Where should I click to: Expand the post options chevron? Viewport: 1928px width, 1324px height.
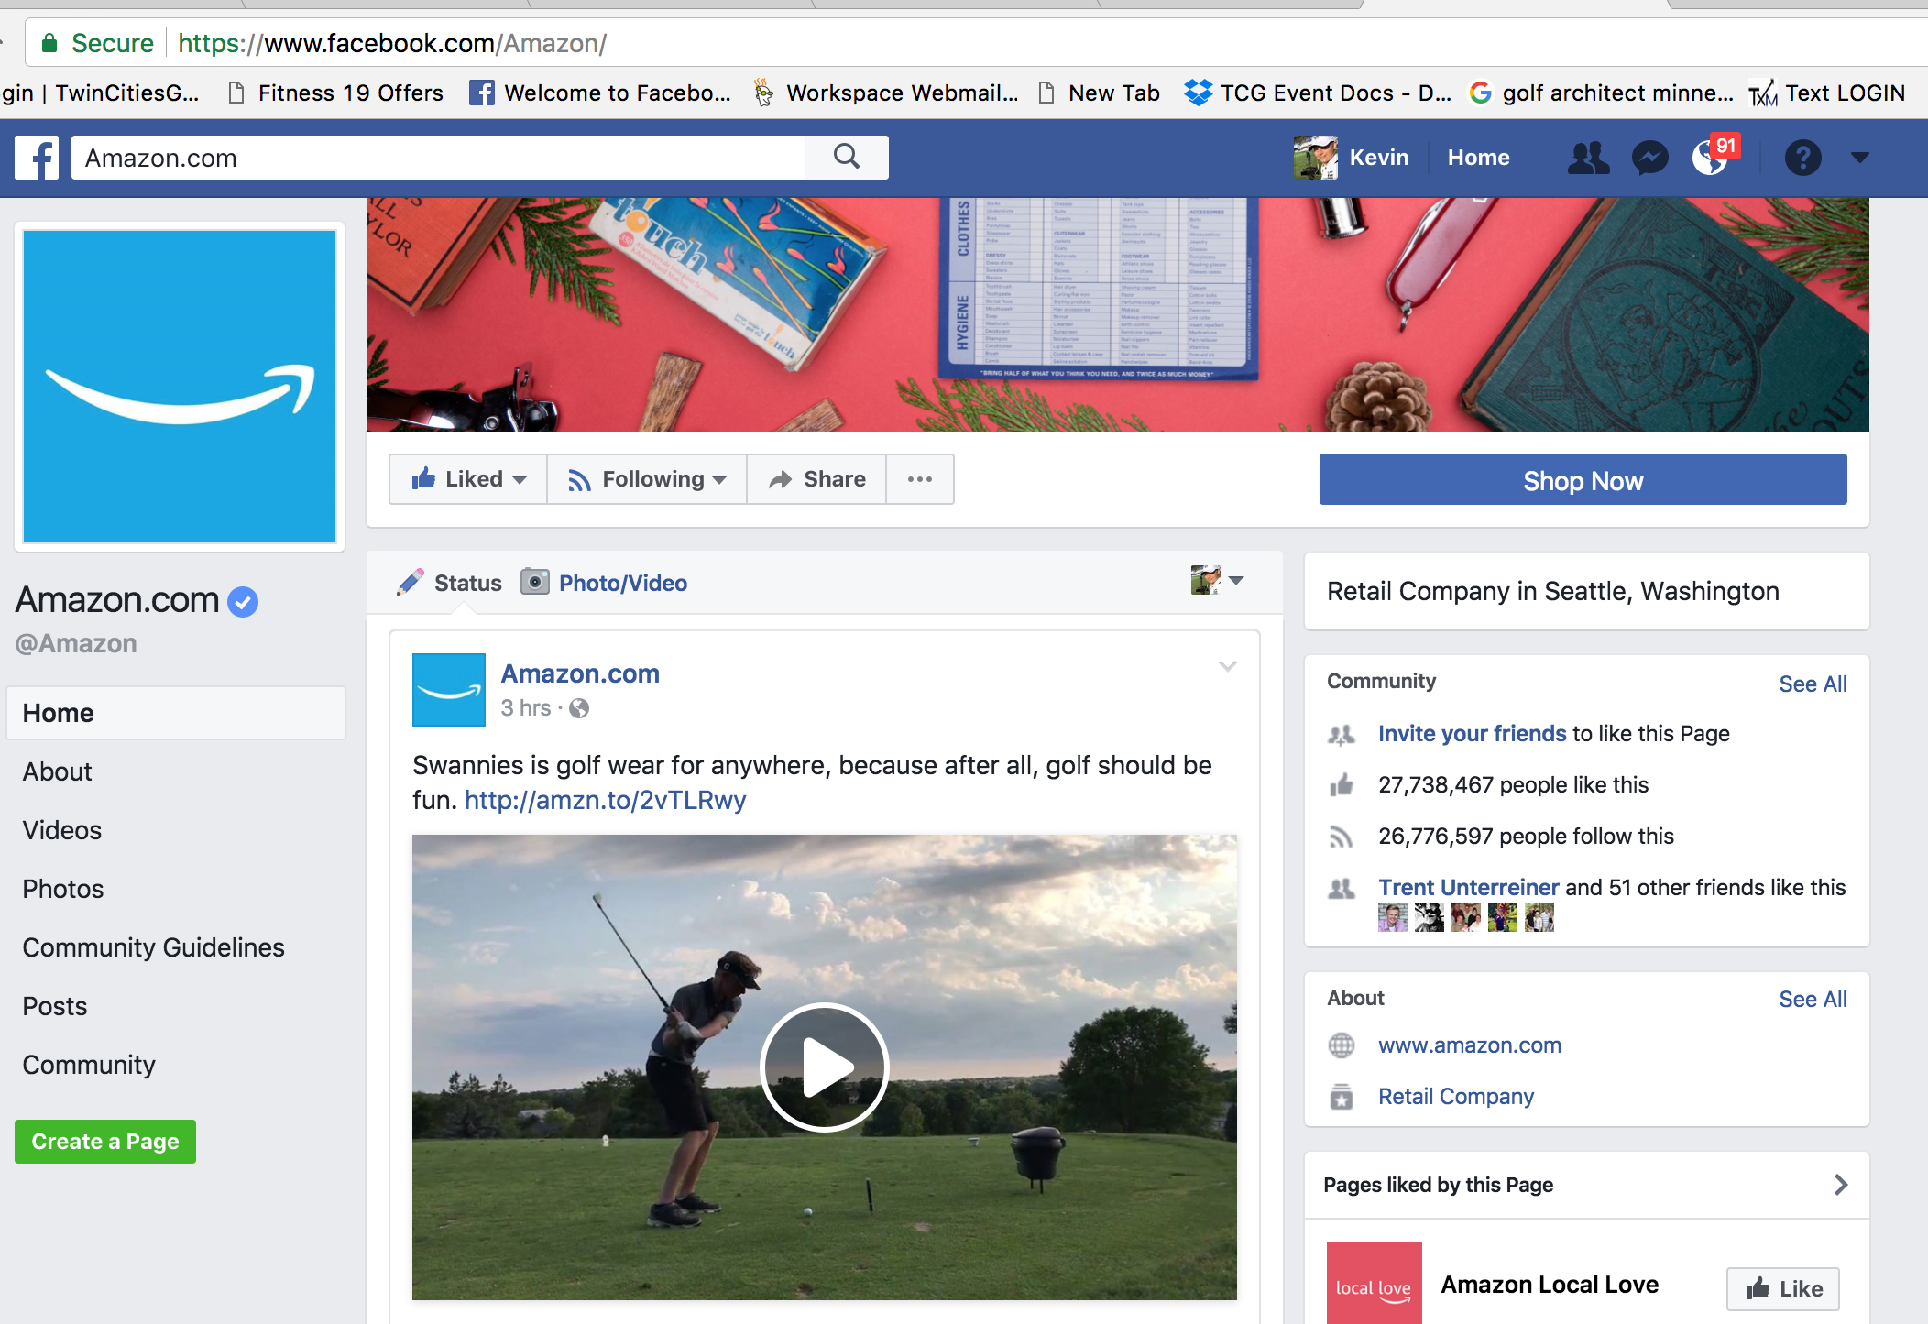1228,666
